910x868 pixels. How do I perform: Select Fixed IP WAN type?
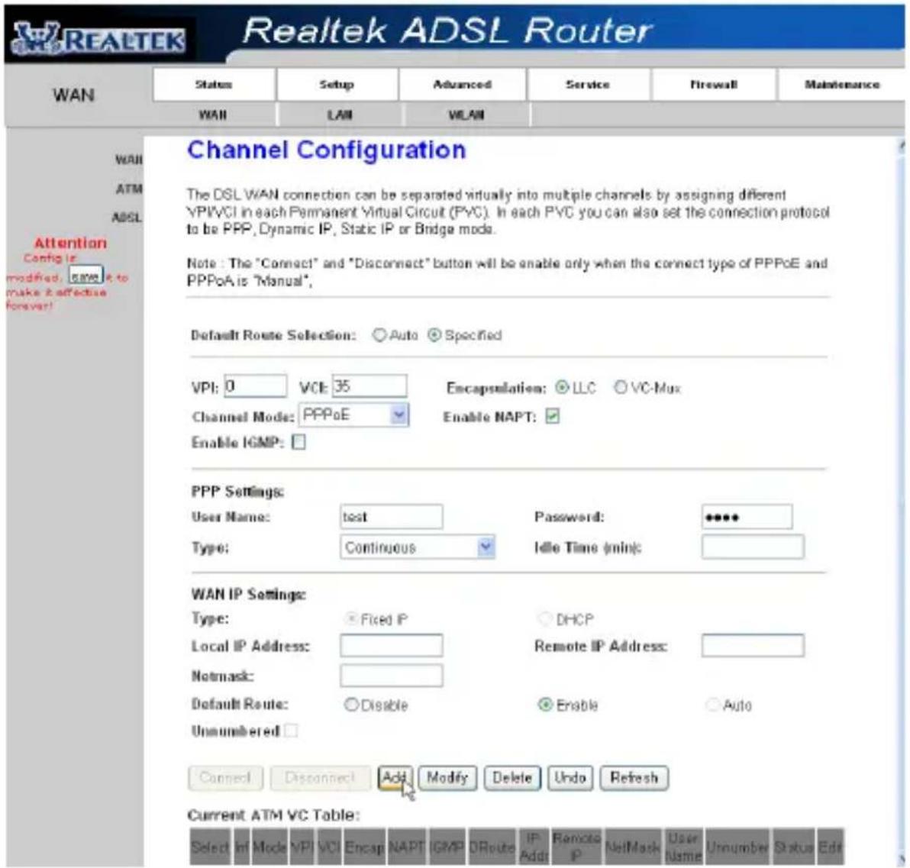coord(351,619)
